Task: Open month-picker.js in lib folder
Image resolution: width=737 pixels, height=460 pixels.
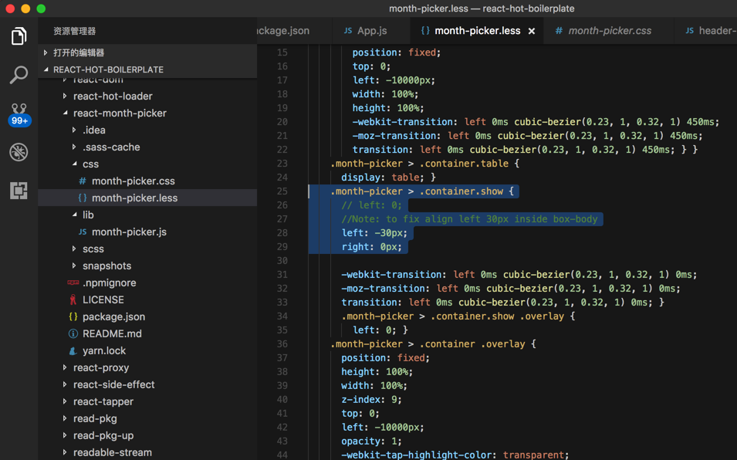Action: pyautogui.click(x=128, y=232)
